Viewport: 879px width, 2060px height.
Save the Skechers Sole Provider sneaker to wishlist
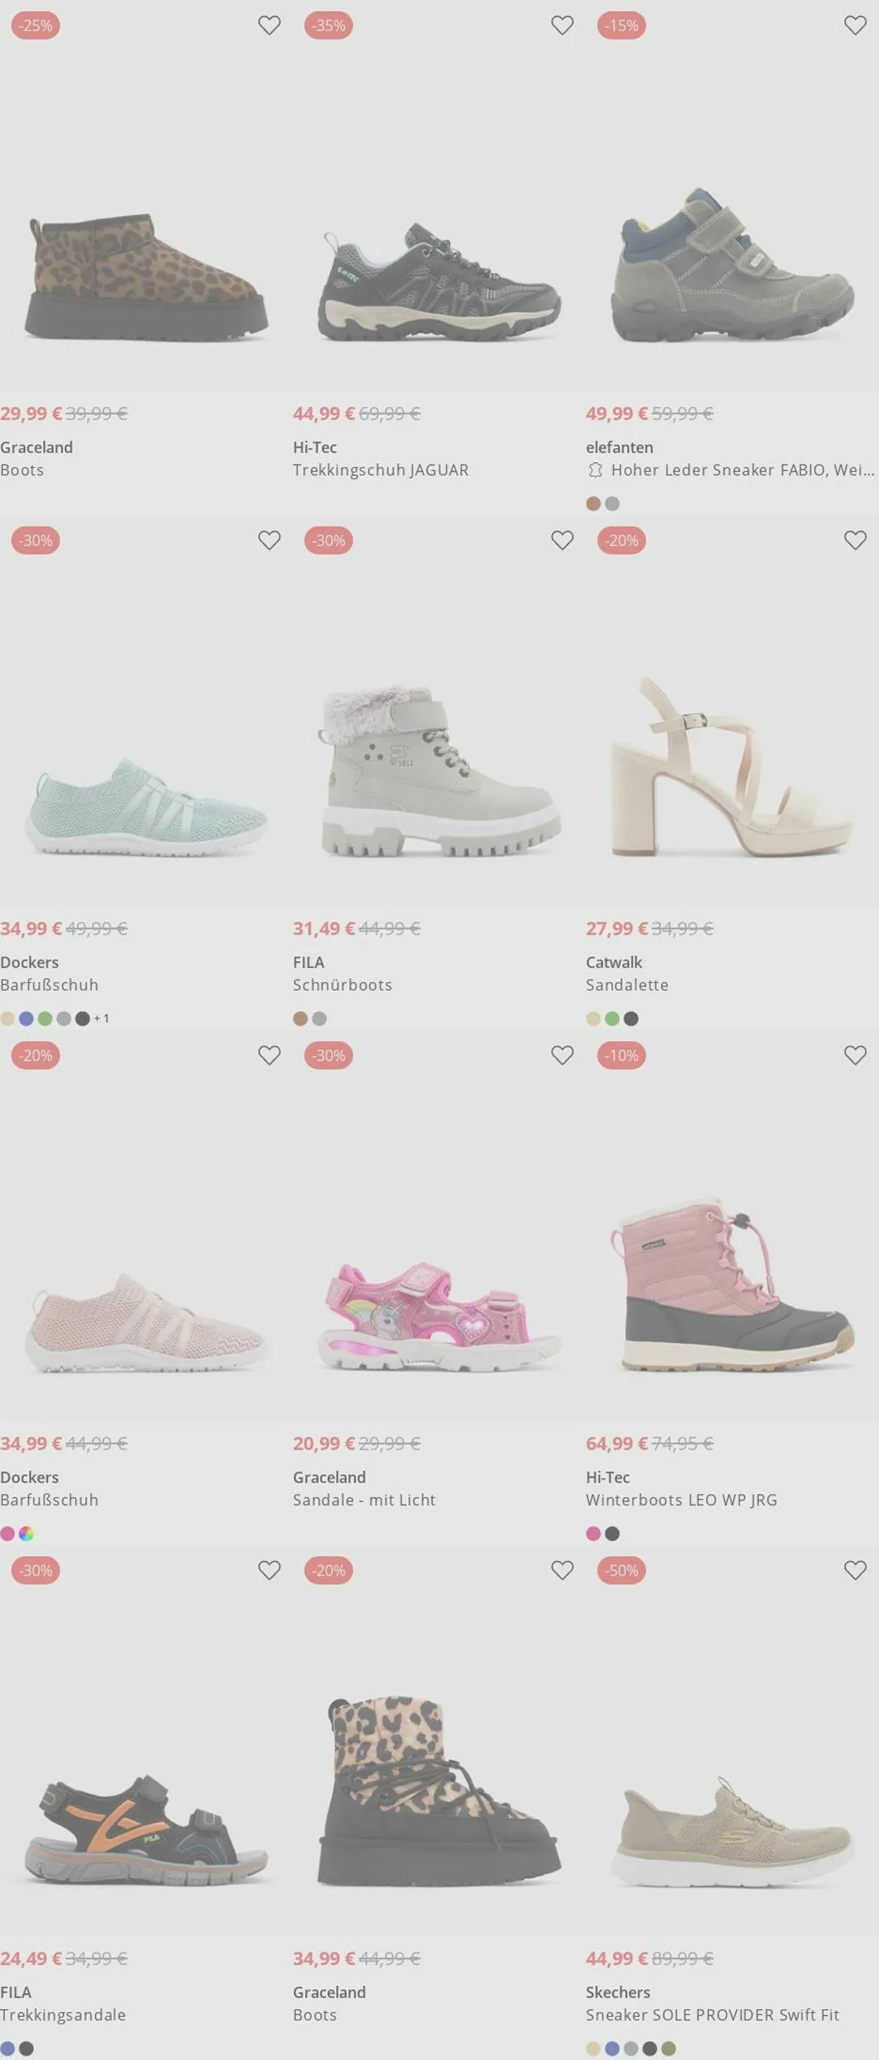[x=855, y=1571]
